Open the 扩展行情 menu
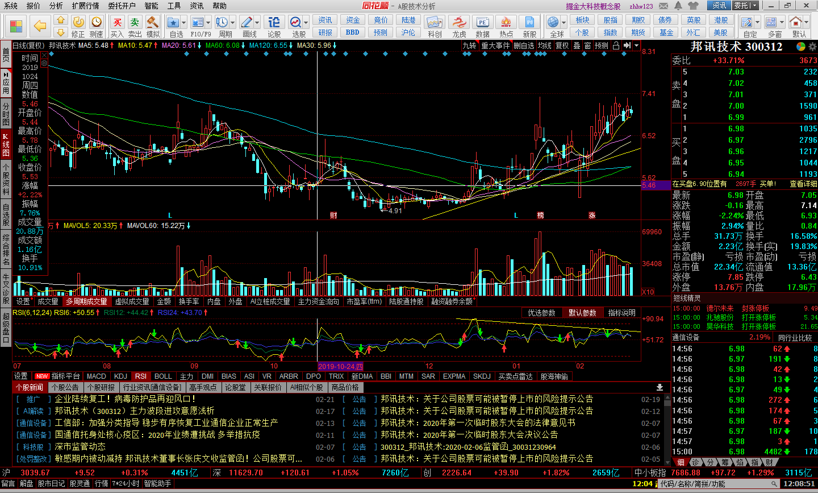This screenshot has width=818, height=493. pyautogui.click(x=85, y=6)
